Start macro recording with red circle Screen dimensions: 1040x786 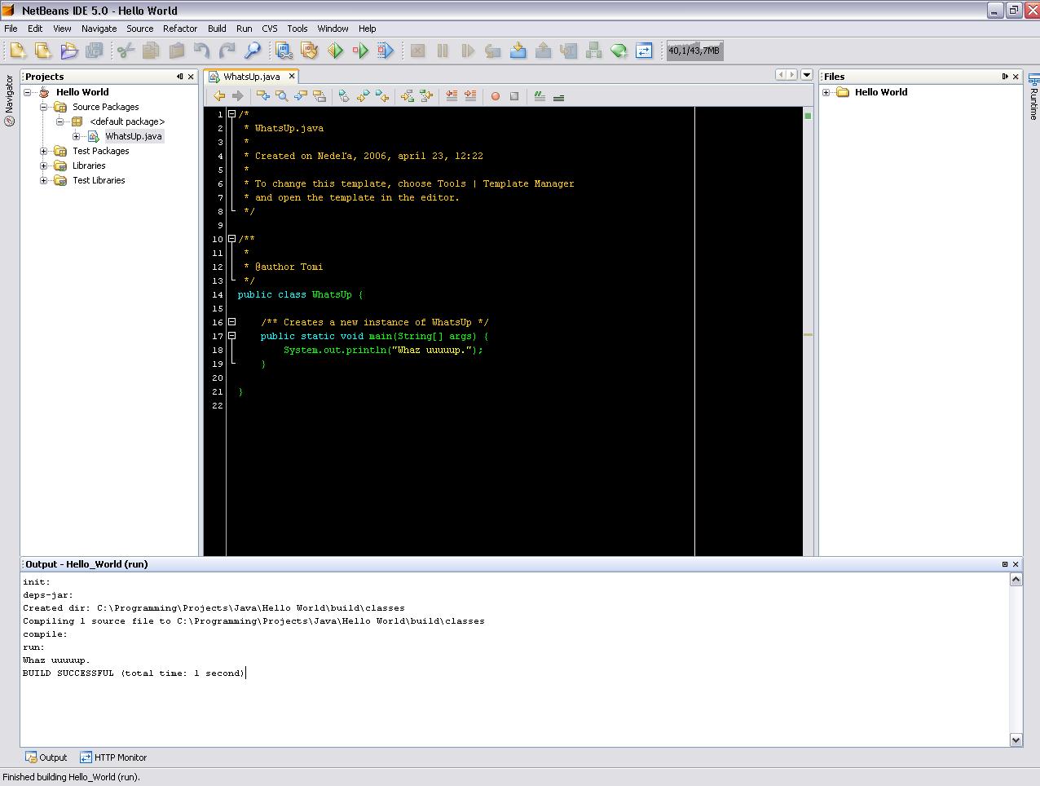pos(495,96)
